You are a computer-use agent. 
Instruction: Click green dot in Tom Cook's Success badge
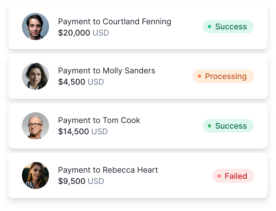tap(210, 126)
